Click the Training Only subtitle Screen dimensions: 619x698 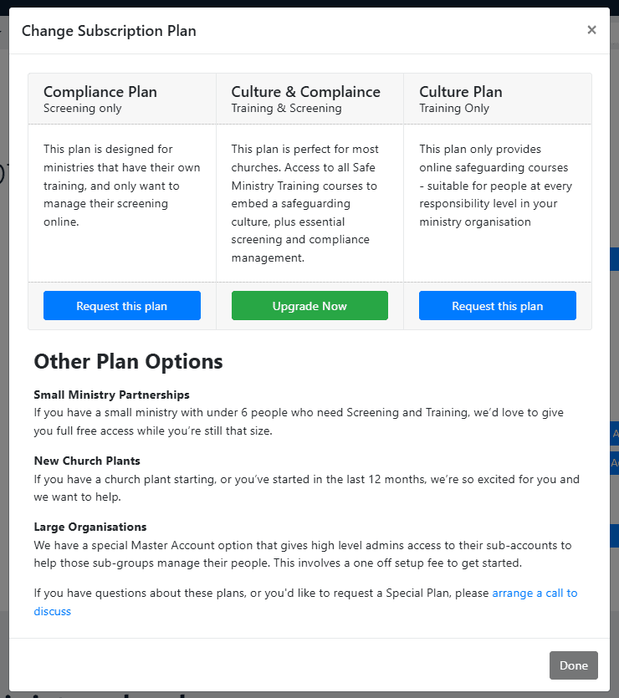tap(454, 109)
